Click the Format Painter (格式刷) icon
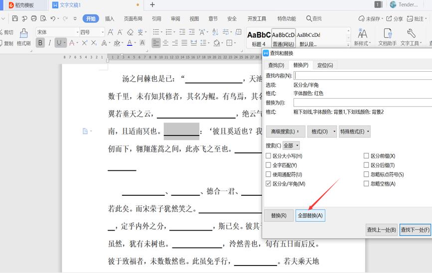Screen dimensions: 432x273 [24, 33]
